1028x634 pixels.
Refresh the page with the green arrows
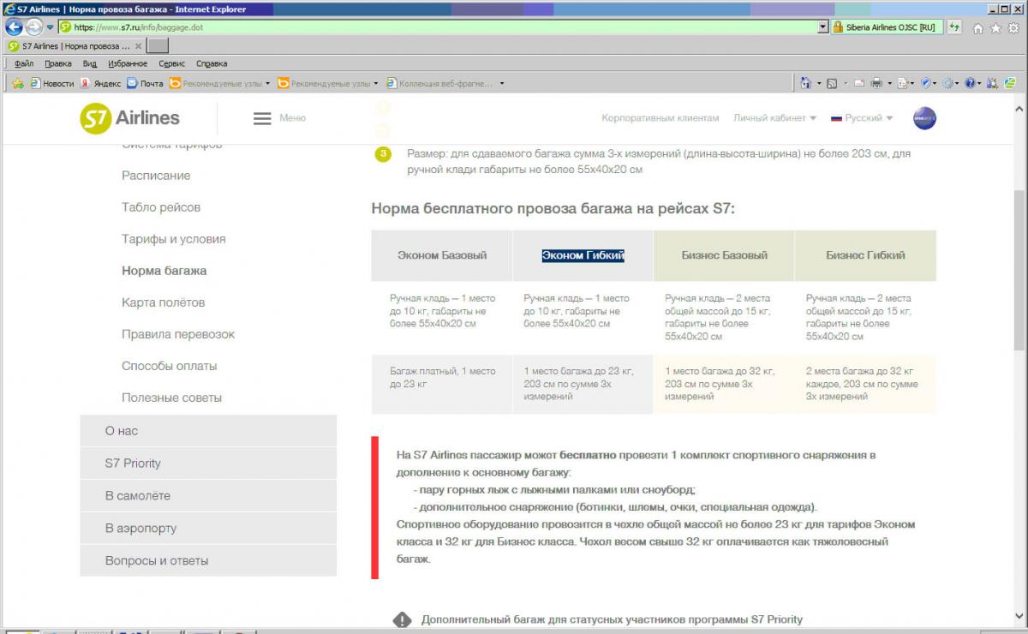(953, 27)
